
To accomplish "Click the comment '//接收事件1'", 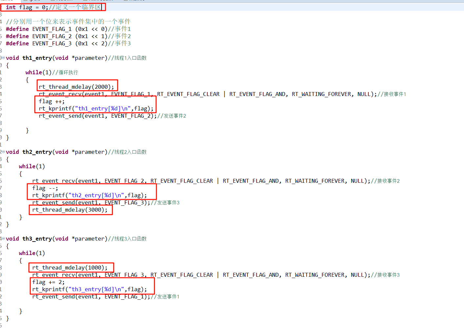I will 392,94.
